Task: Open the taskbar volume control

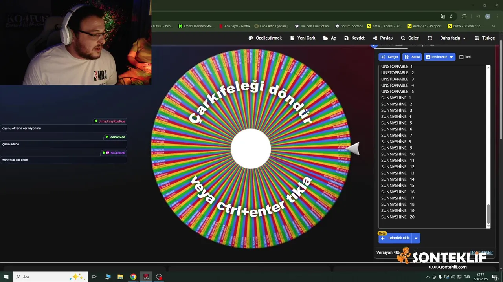Action: point(452,277)
